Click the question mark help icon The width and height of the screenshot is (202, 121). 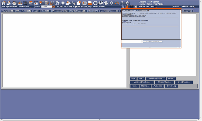point(122,3)
